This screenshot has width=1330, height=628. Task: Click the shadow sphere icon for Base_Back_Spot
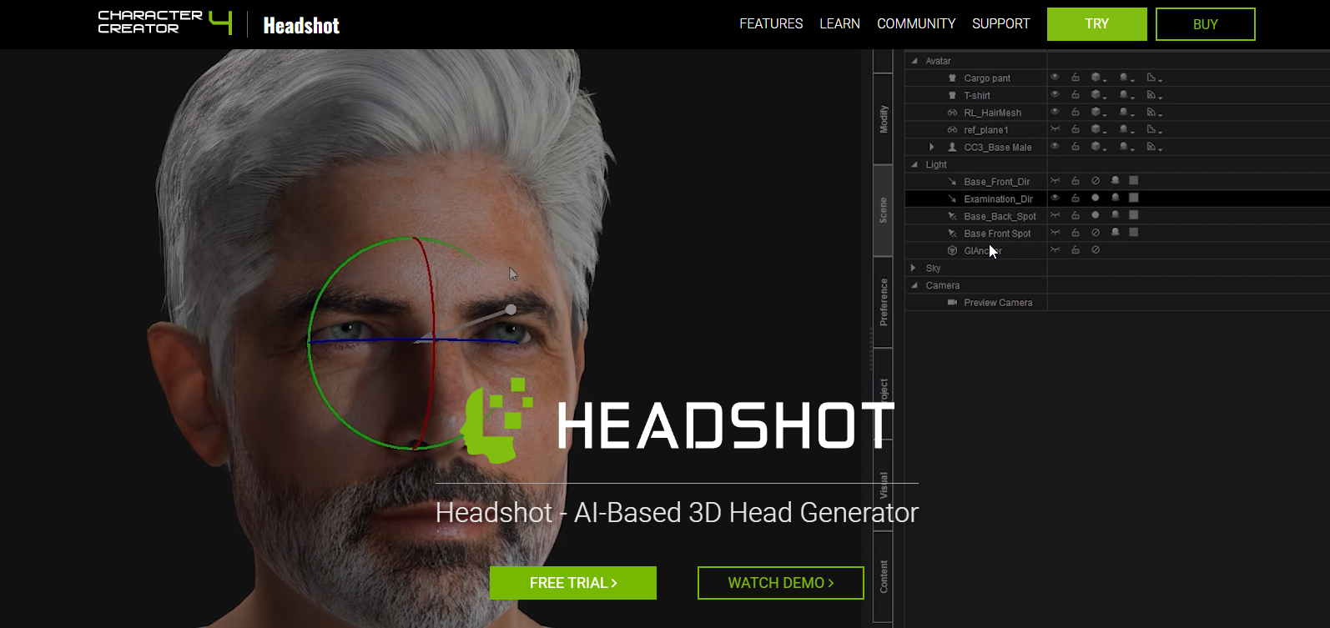click(x=1116, y=215)
